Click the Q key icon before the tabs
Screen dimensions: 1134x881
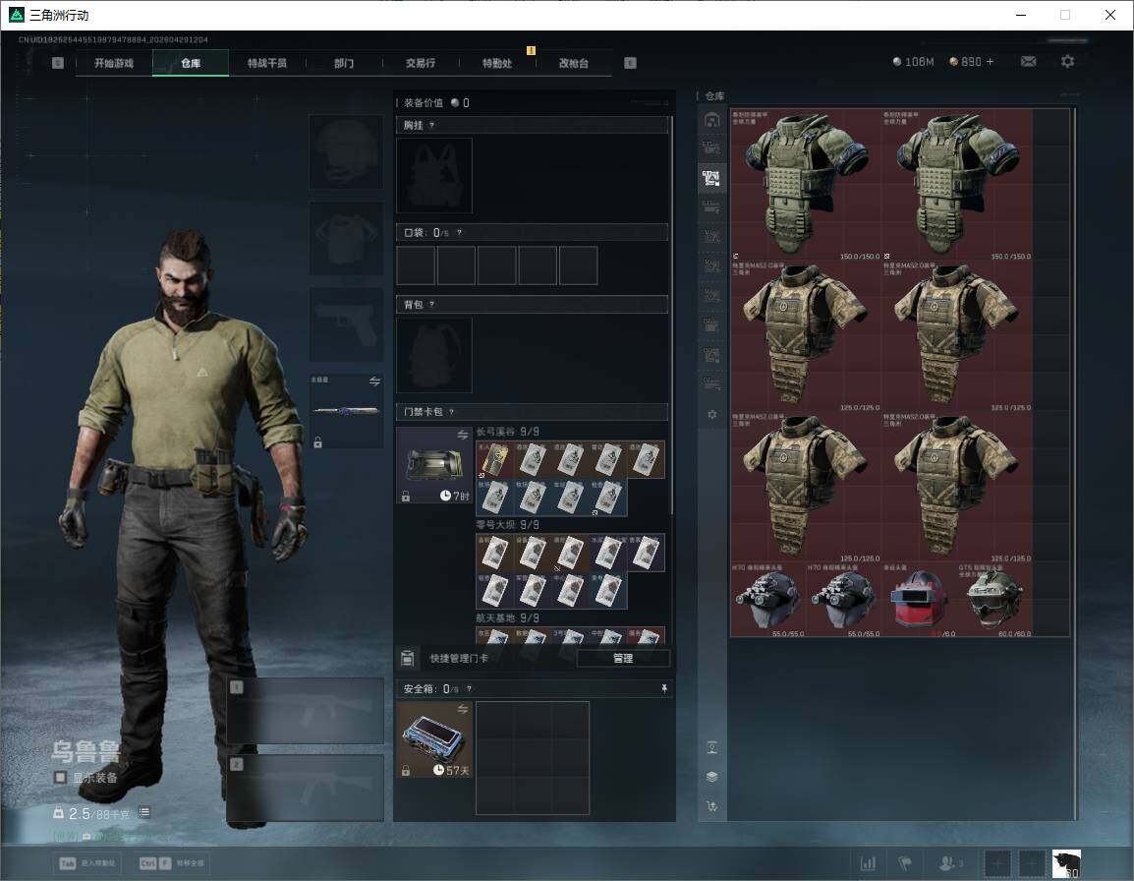coord(58,63)
